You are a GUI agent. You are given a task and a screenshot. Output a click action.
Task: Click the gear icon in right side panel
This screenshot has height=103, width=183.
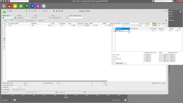click(180, 11)
